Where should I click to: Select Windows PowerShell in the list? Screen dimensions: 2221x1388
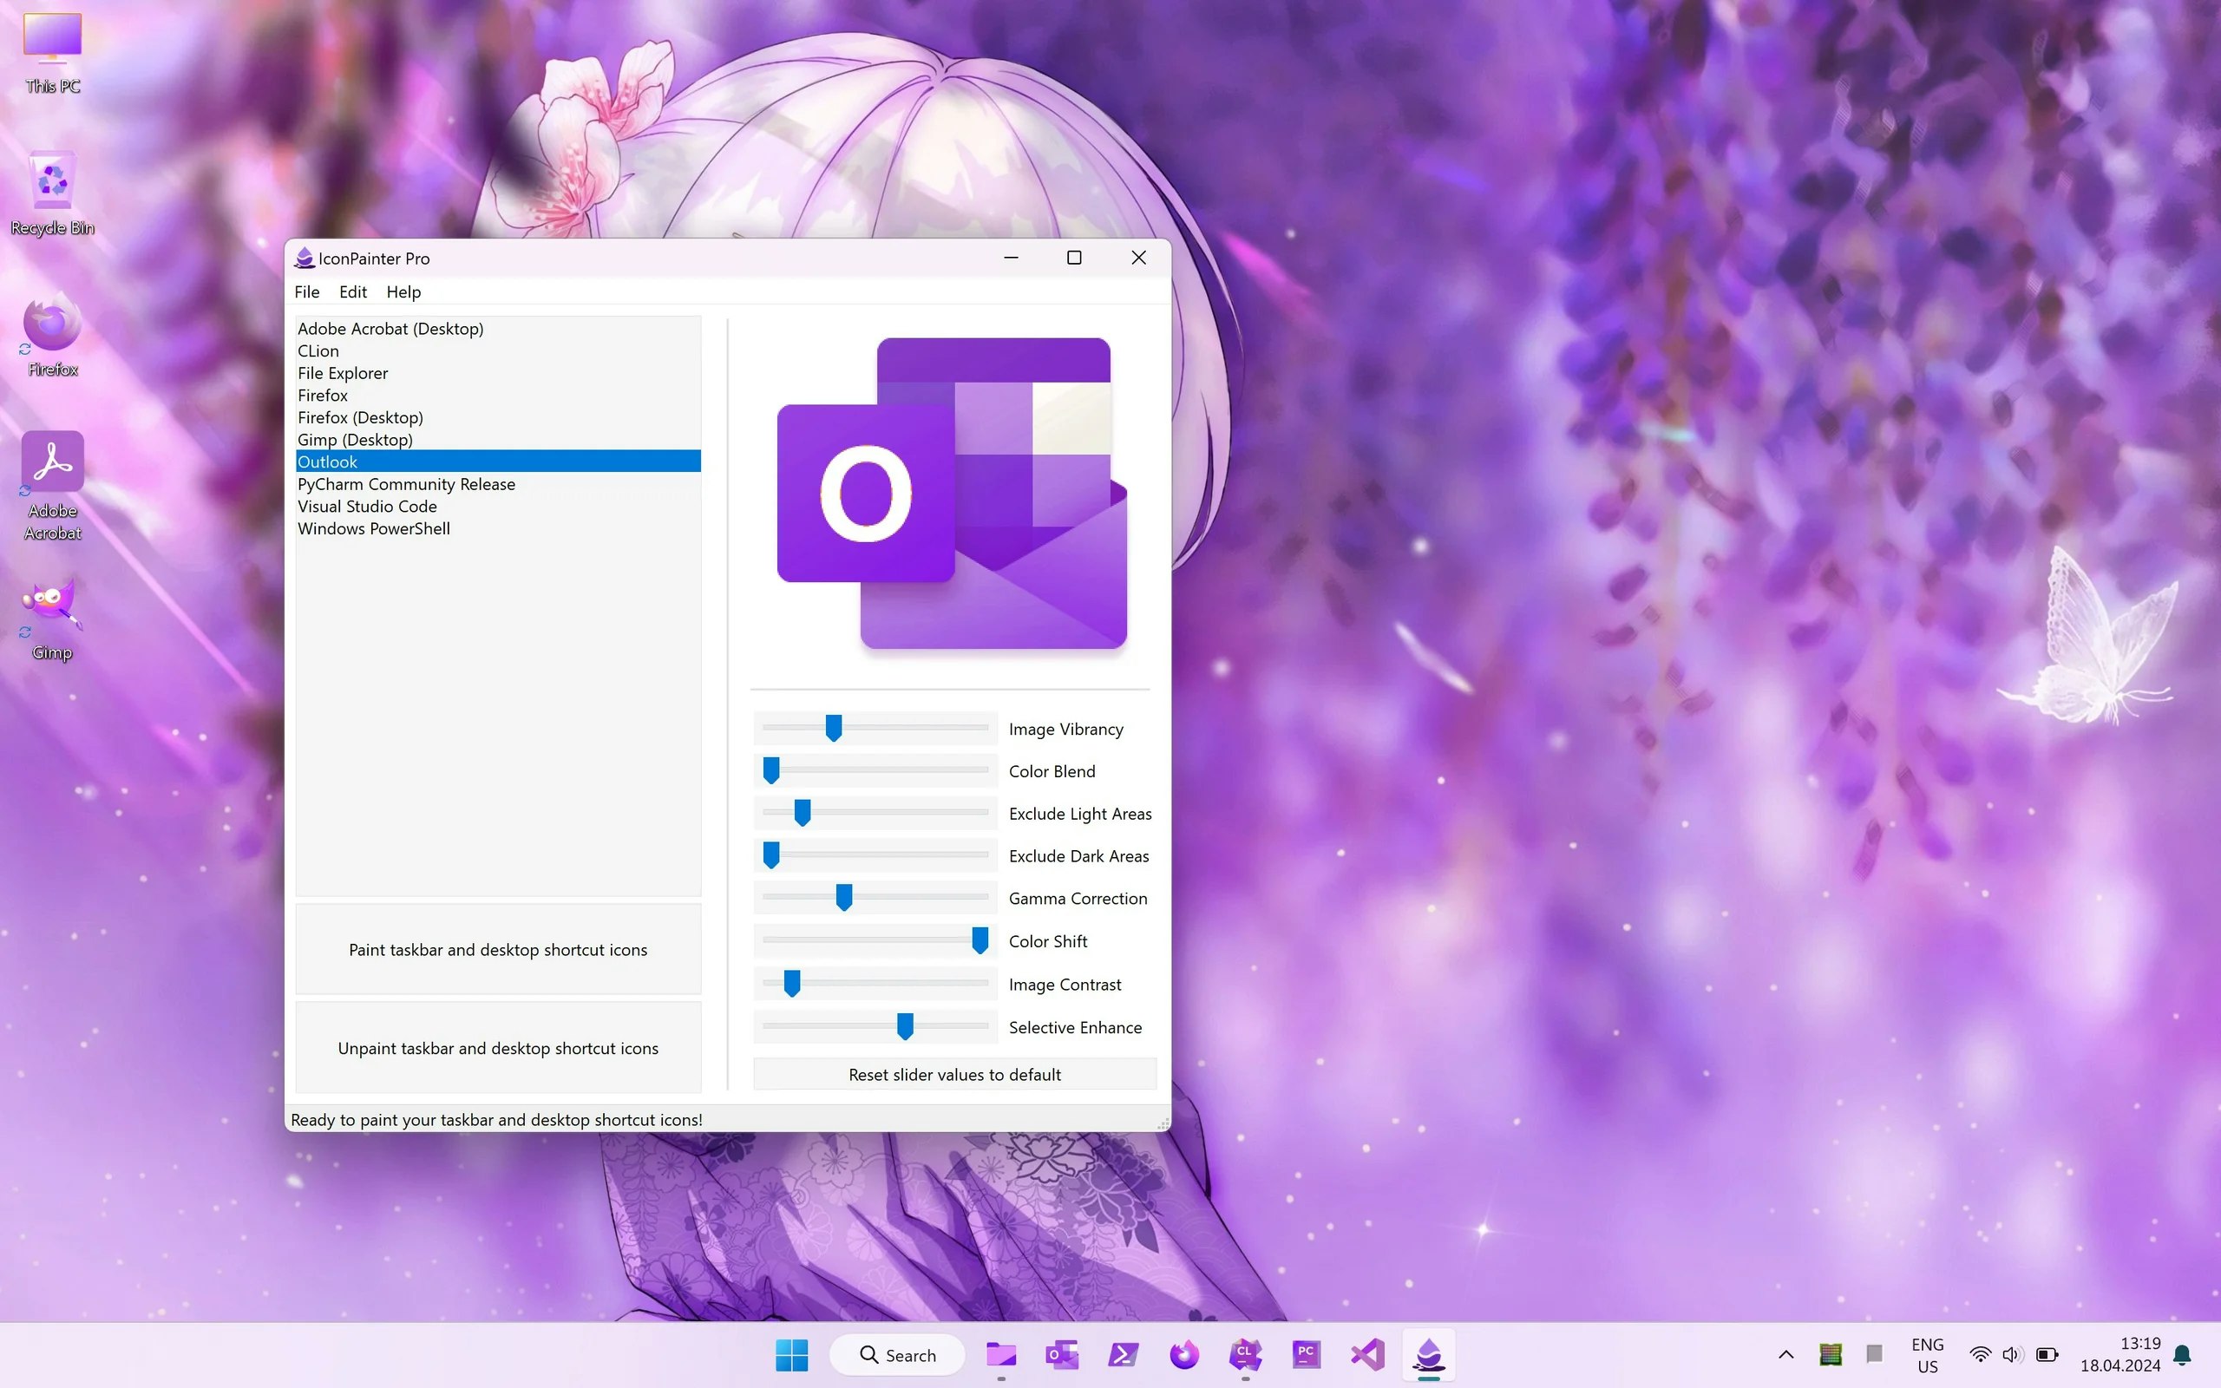(x=498, y=529)
